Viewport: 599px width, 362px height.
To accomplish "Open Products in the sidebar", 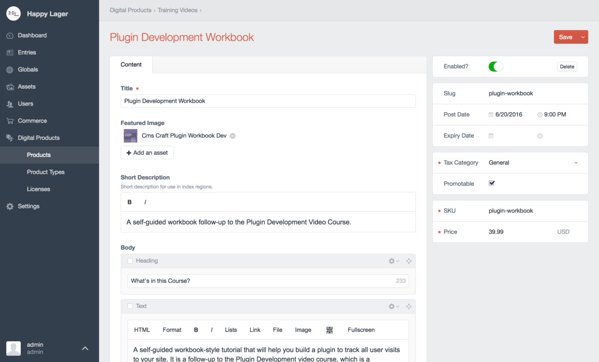I will tap(50, 155).
